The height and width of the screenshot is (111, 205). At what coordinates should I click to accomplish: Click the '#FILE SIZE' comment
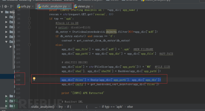pyautogui.click(x=163, y=67)
